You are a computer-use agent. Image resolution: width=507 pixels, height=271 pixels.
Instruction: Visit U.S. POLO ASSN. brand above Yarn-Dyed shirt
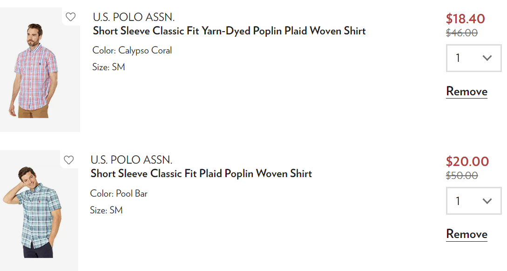pyautogui.click(x=134, y=18)
